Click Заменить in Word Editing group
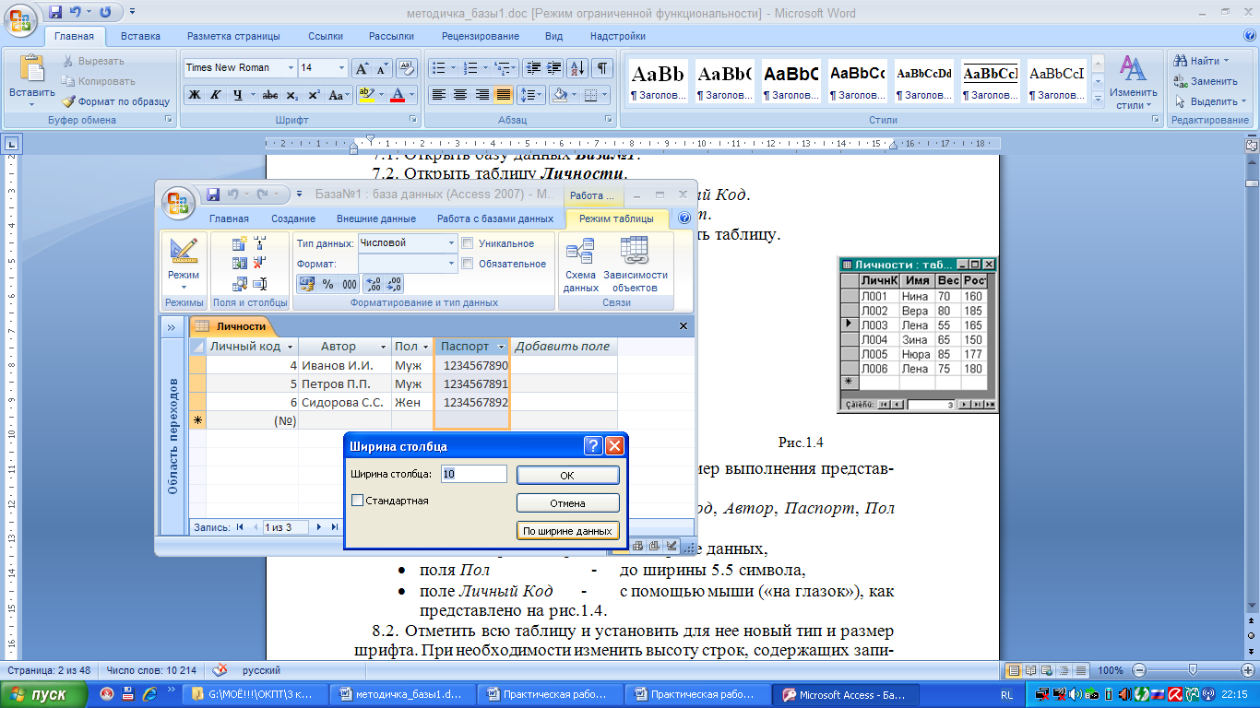Screen dimensions: 1260x708 coord(1206,81)
